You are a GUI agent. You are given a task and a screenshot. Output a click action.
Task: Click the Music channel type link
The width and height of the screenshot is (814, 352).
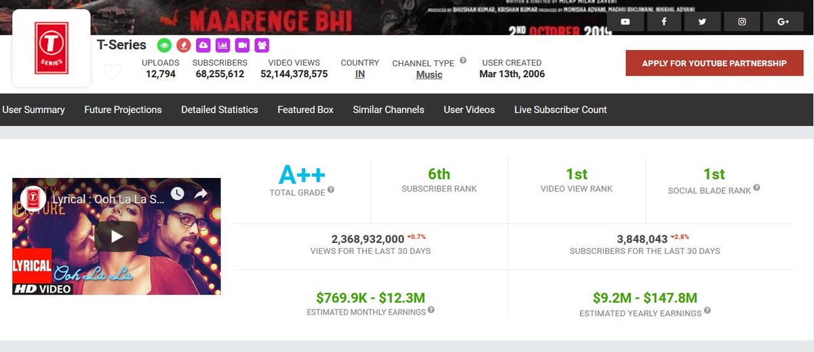click(x=429, y=74)
